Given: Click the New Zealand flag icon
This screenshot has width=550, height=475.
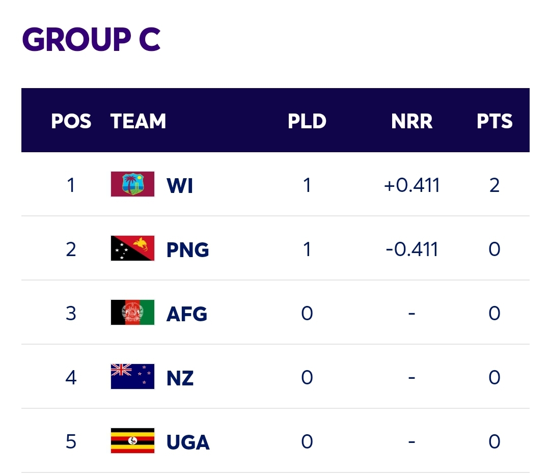Looking at the screenshot, I should tap(132, 377).
